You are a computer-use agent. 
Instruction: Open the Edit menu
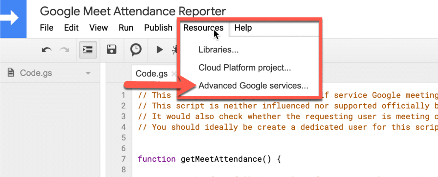pos(71,28)
